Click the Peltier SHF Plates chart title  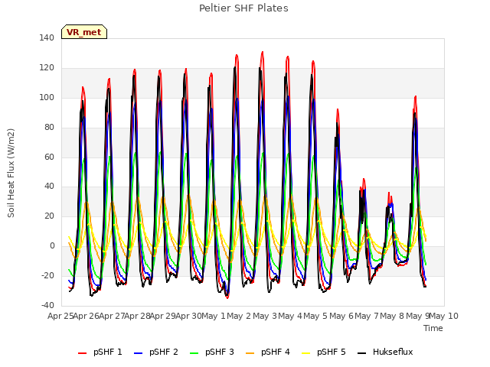pyautogui.click(x=243, y=8)
